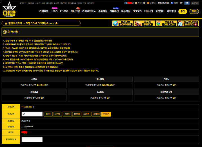
Task: Open the 지인추천 top link
Action: (90, 3)
